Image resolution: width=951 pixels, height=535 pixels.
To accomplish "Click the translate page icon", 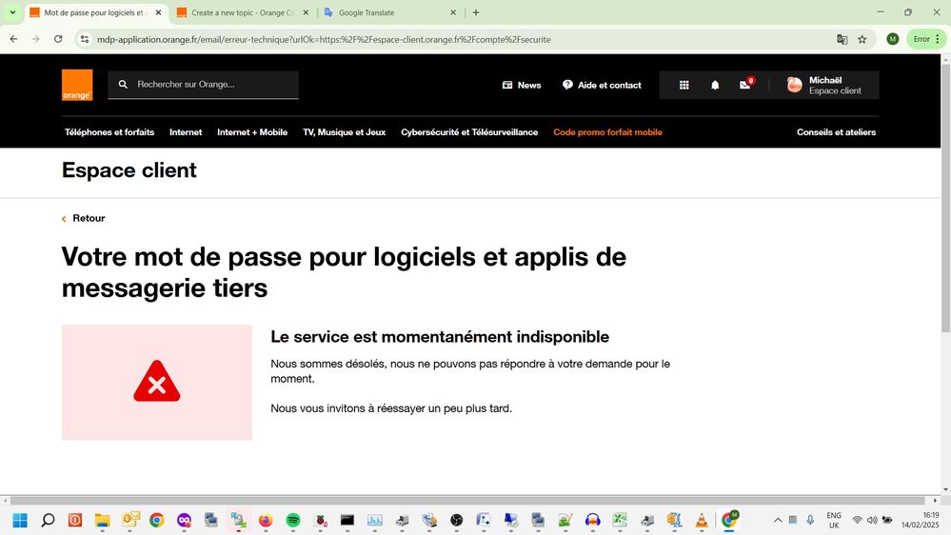I will [842, 39].
